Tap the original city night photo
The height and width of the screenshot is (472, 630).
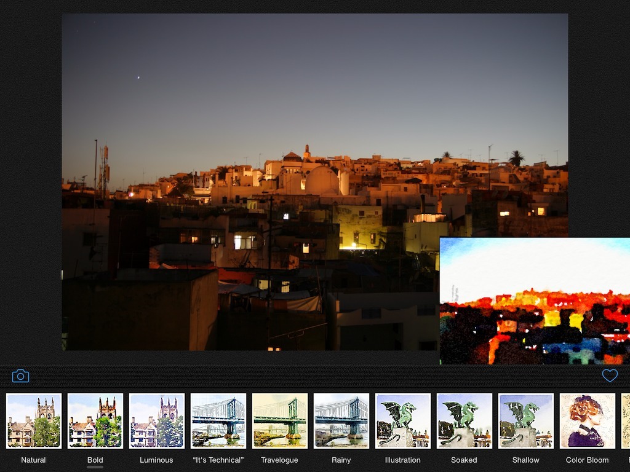tap(314, 182)
